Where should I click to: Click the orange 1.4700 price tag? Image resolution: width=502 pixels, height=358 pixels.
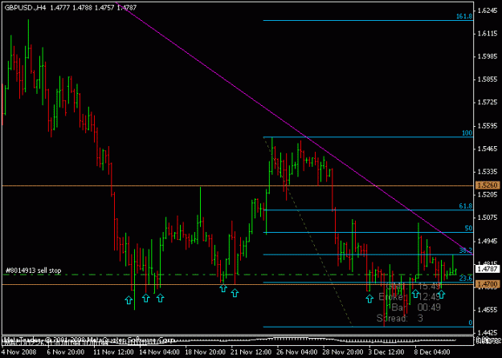pos(488,284)
